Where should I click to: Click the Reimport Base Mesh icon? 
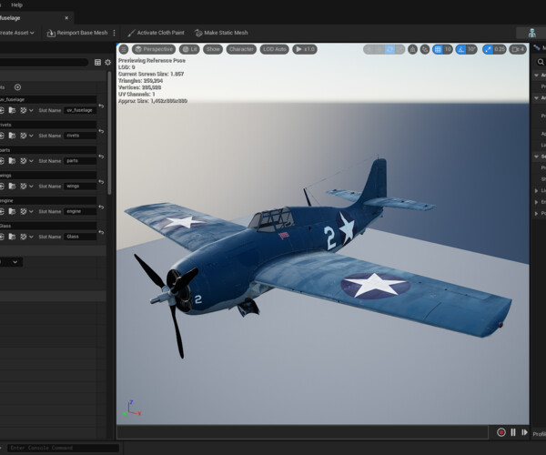51,33
